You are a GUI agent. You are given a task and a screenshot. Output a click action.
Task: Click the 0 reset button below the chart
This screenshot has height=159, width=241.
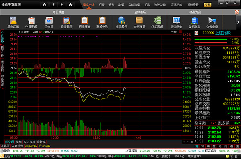tap(192, 142)
